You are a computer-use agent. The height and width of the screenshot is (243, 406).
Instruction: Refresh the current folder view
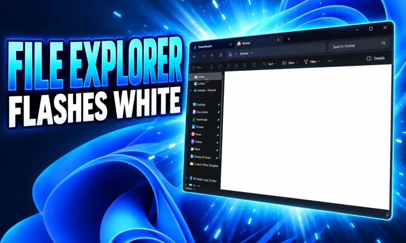click(x=220, y=55)
